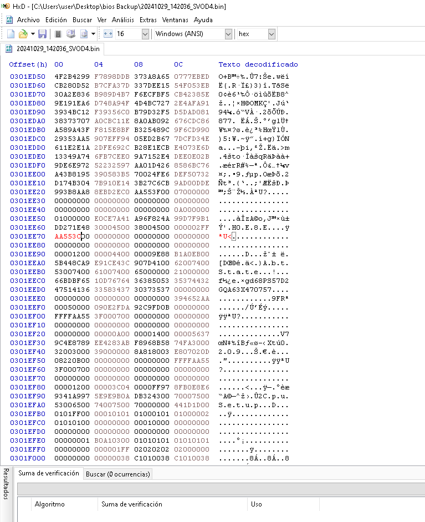Viewport: 425px width, 522px height.
Task: Open the Extras menu
Action: point(148,20)
